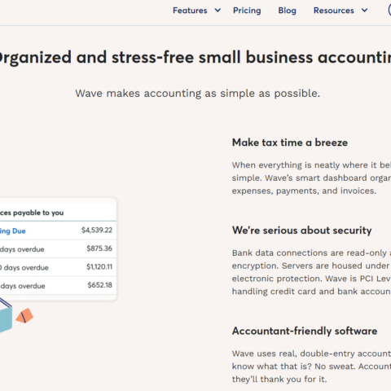This screenshot has width=391, height=391.
Task: Expand the Resources chevron arrow
Action: click(x=364, y=11)
